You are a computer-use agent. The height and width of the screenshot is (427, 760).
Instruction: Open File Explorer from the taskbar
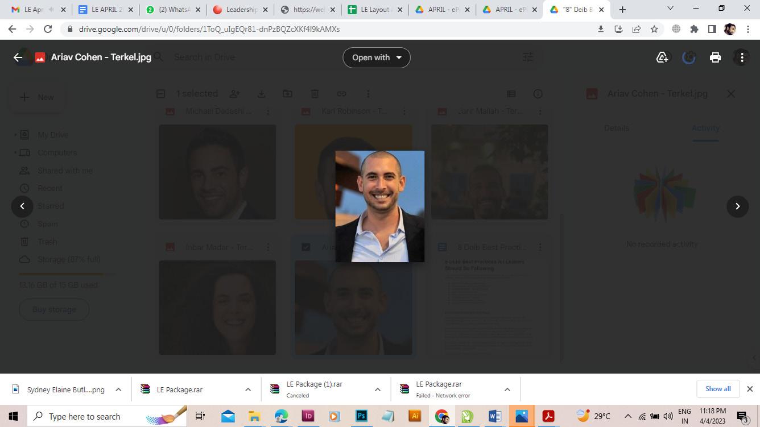[254, 416]
